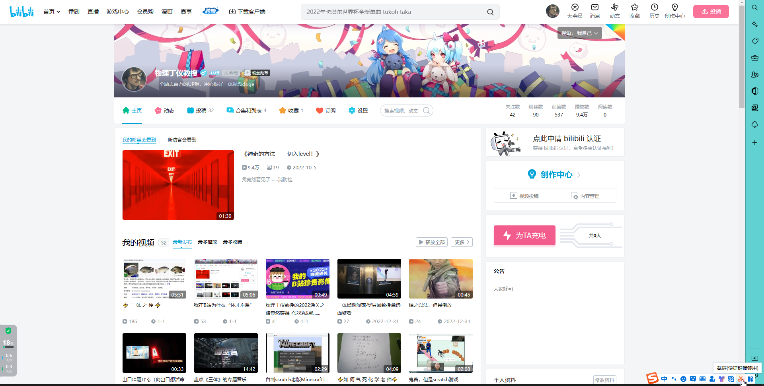
Task: Click 内容管理 in creation center panel
Action: 585,196
